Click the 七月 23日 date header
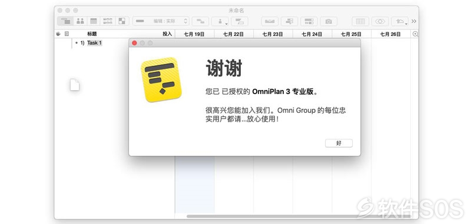Viewport: 471px width, 224px height. click(x=273, y=34)
